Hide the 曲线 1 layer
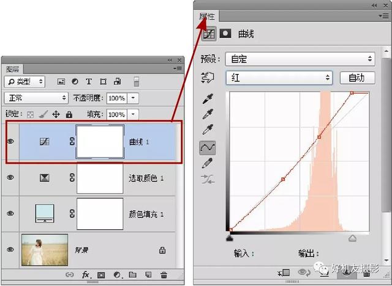This screenshot has height=286, width=392. 10,142
